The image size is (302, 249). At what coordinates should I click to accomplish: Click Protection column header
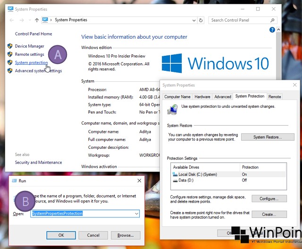(263, 167)
